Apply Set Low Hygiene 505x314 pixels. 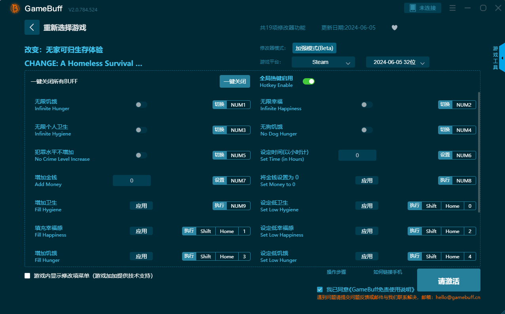click(x=367, y=206)
